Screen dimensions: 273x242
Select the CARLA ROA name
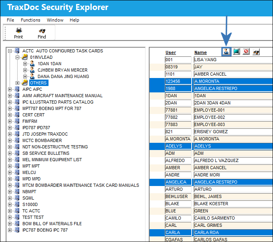233,232
